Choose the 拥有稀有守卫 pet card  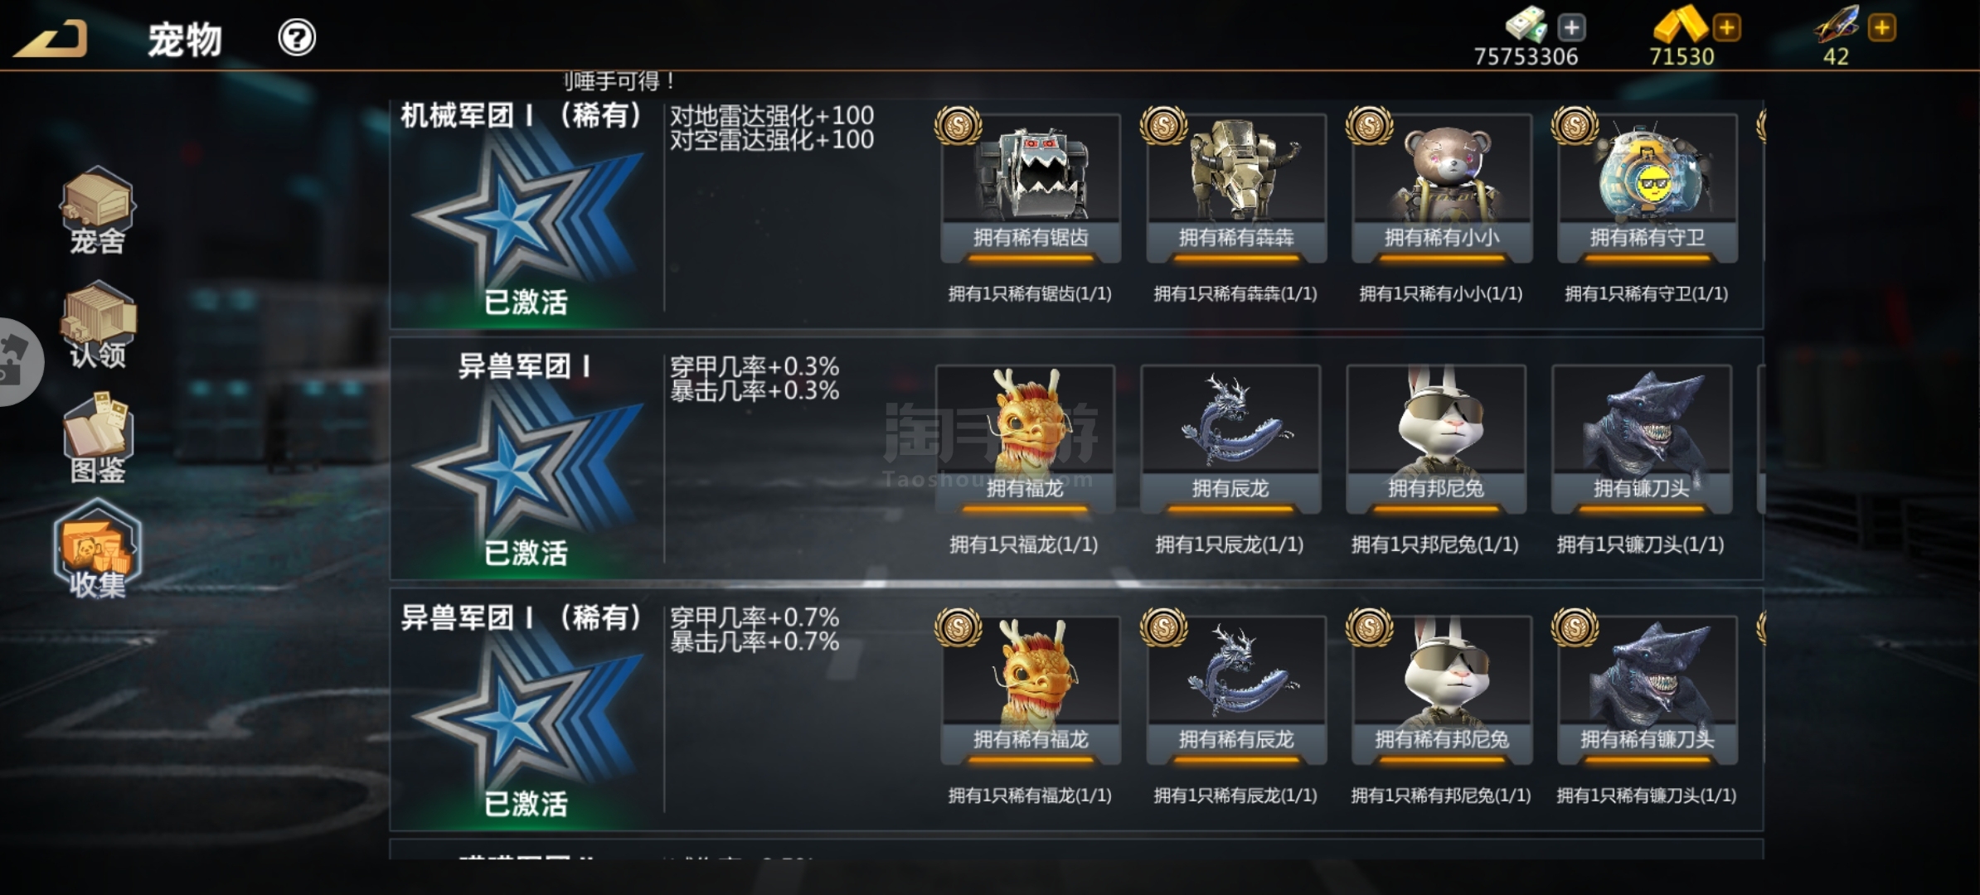click(x=1648, y=189)
